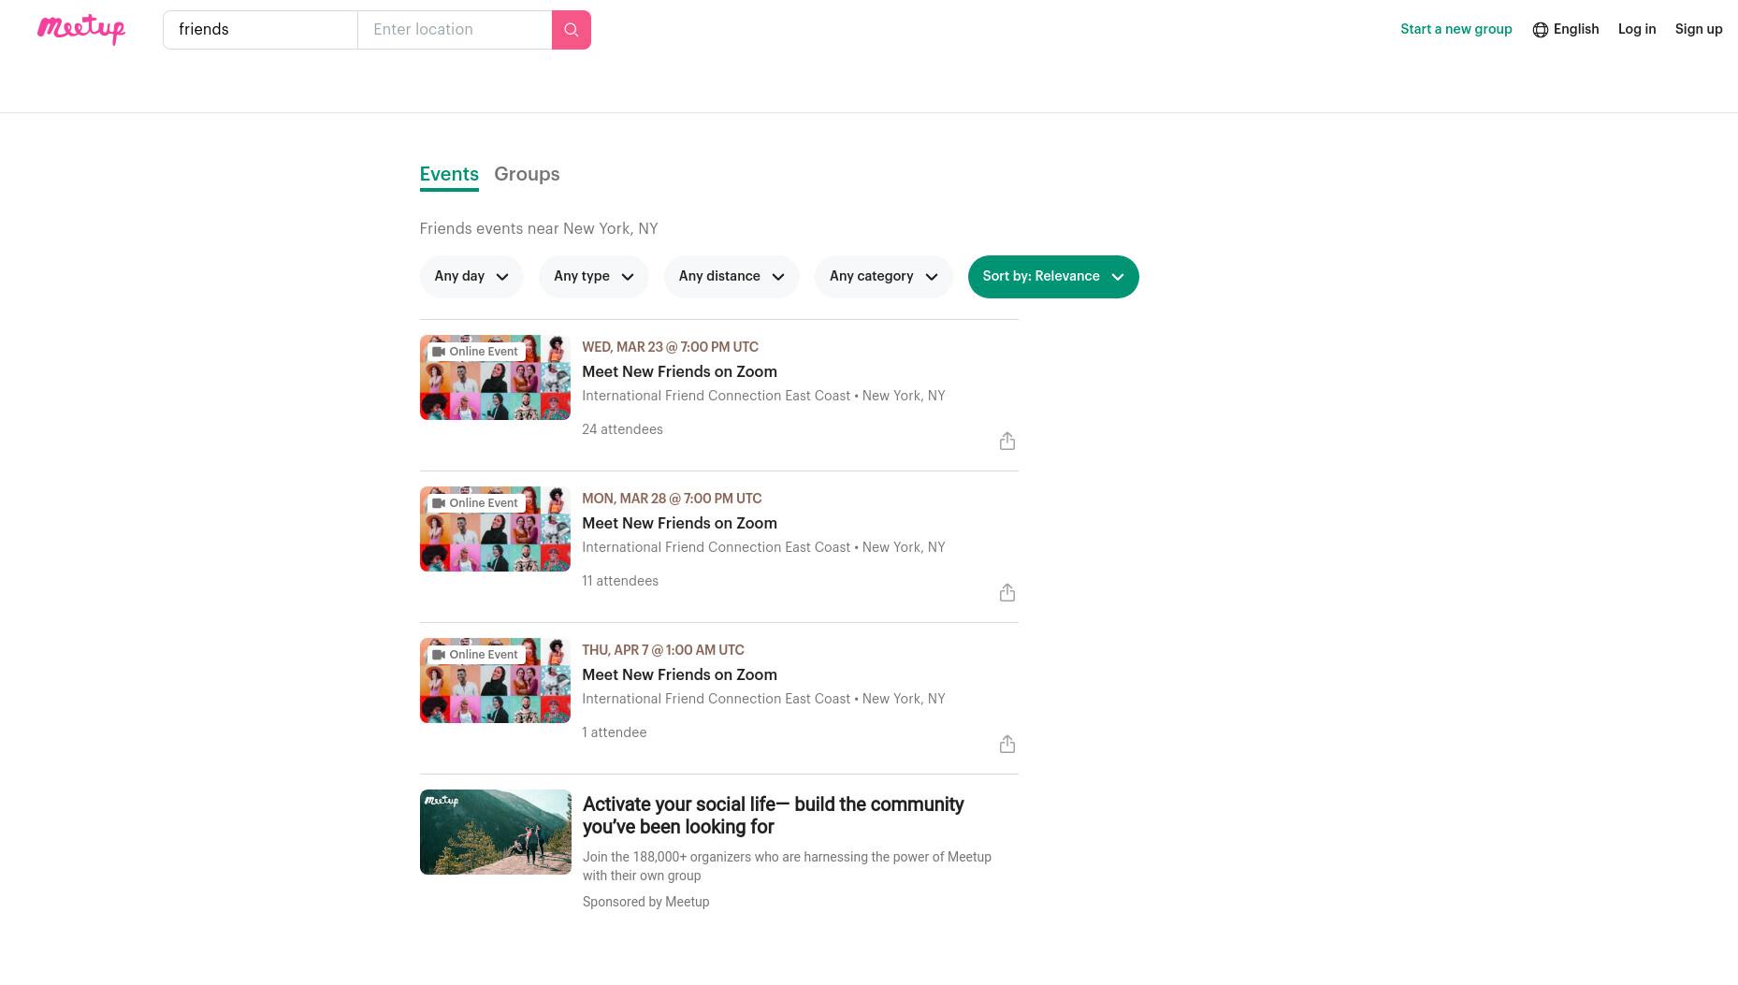Image resolution: width=1738 pixels, height=985 pixels.
Task: Share the Thu, Apr 7 Zoom event
Action: (x=1007, y=744)
